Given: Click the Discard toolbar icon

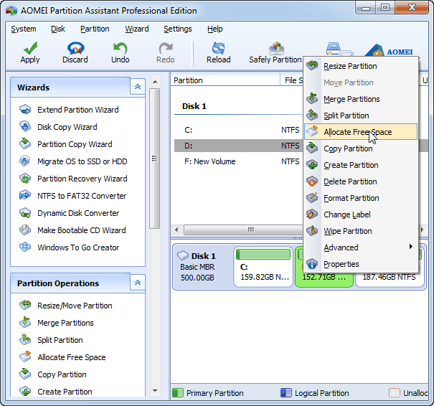Looking at the screenshot, I should point(75,49).
